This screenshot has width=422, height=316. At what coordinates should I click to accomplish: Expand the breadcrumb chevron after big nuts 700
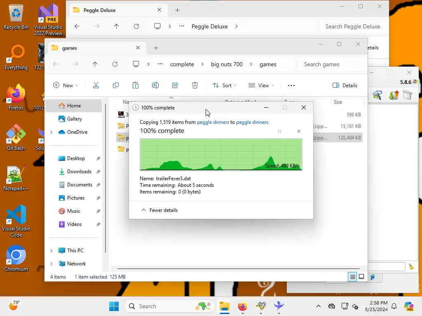(251, 64)
